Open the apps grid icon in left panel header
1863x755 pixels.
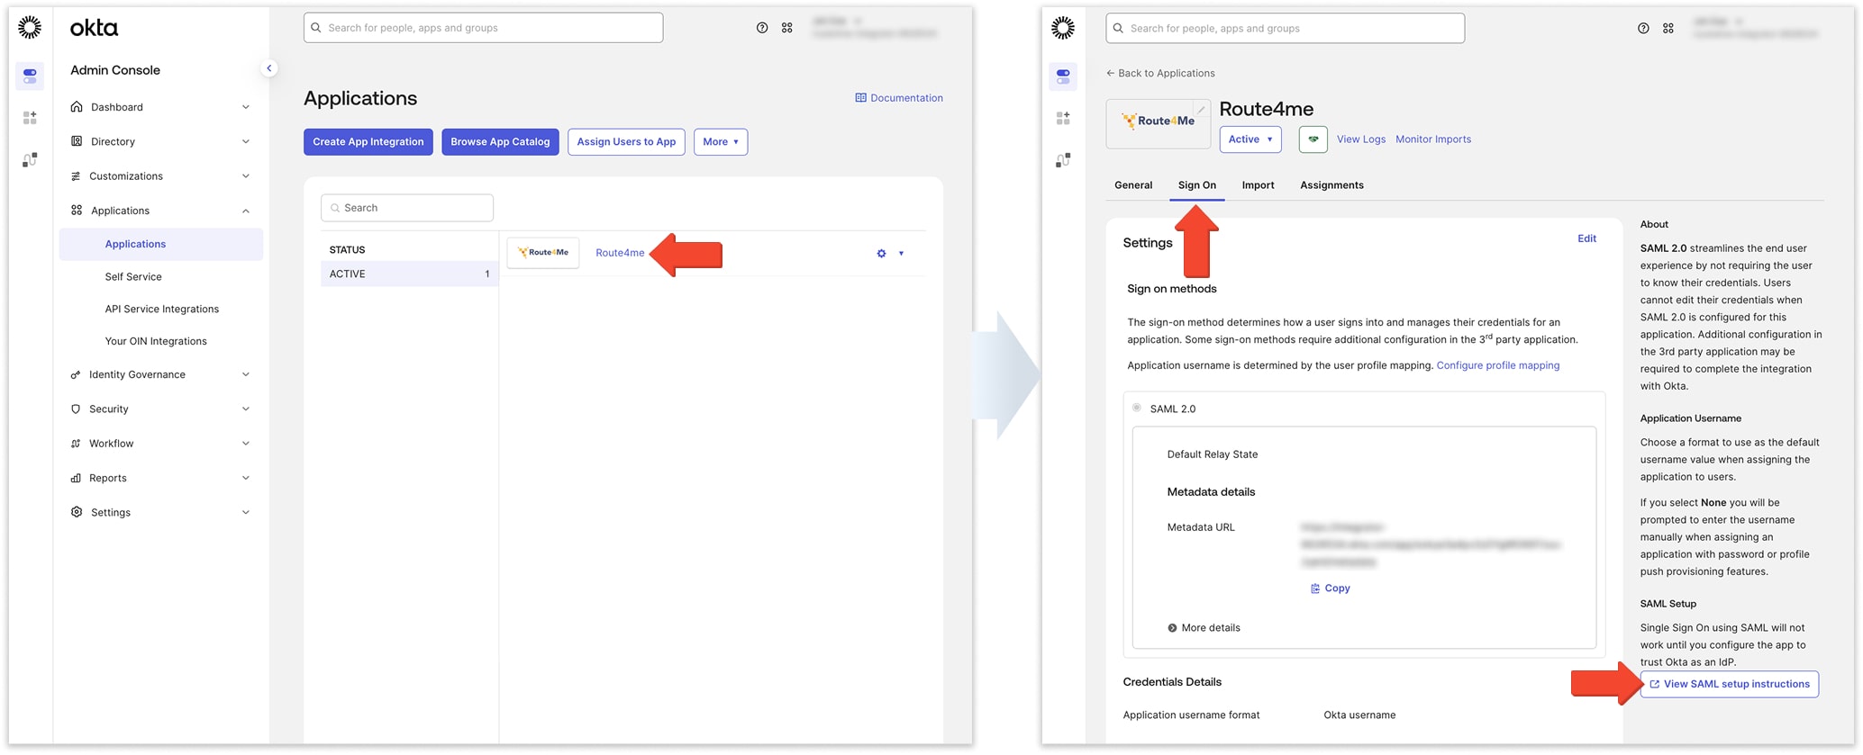(787, 28)
